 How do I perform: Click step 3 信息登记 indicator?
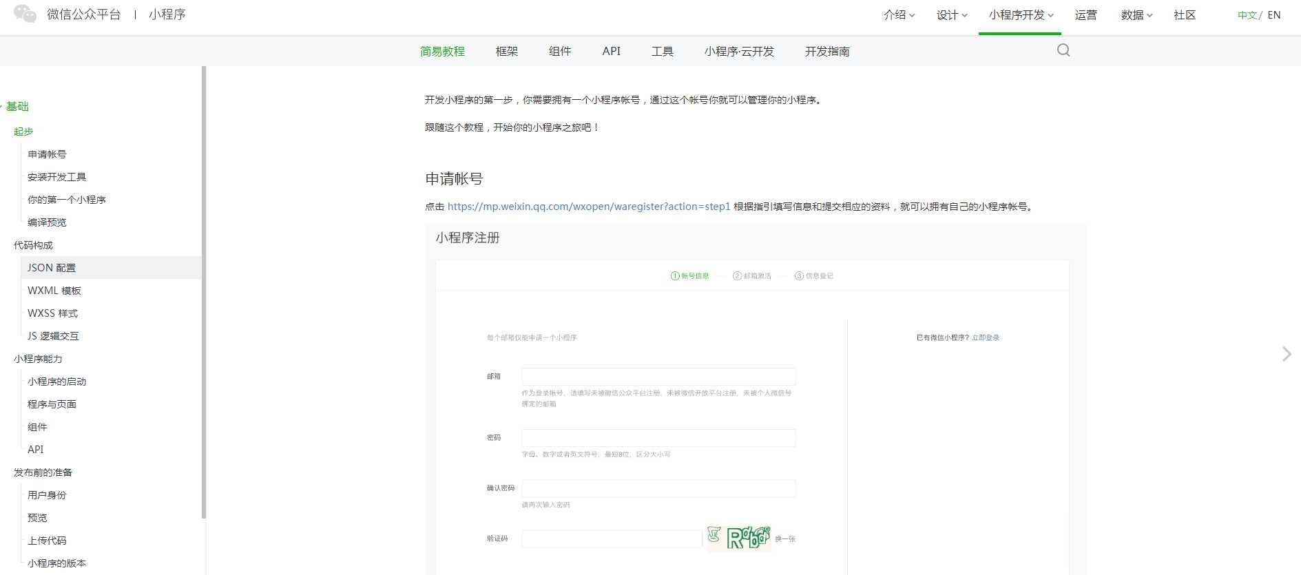pos(814,276)
